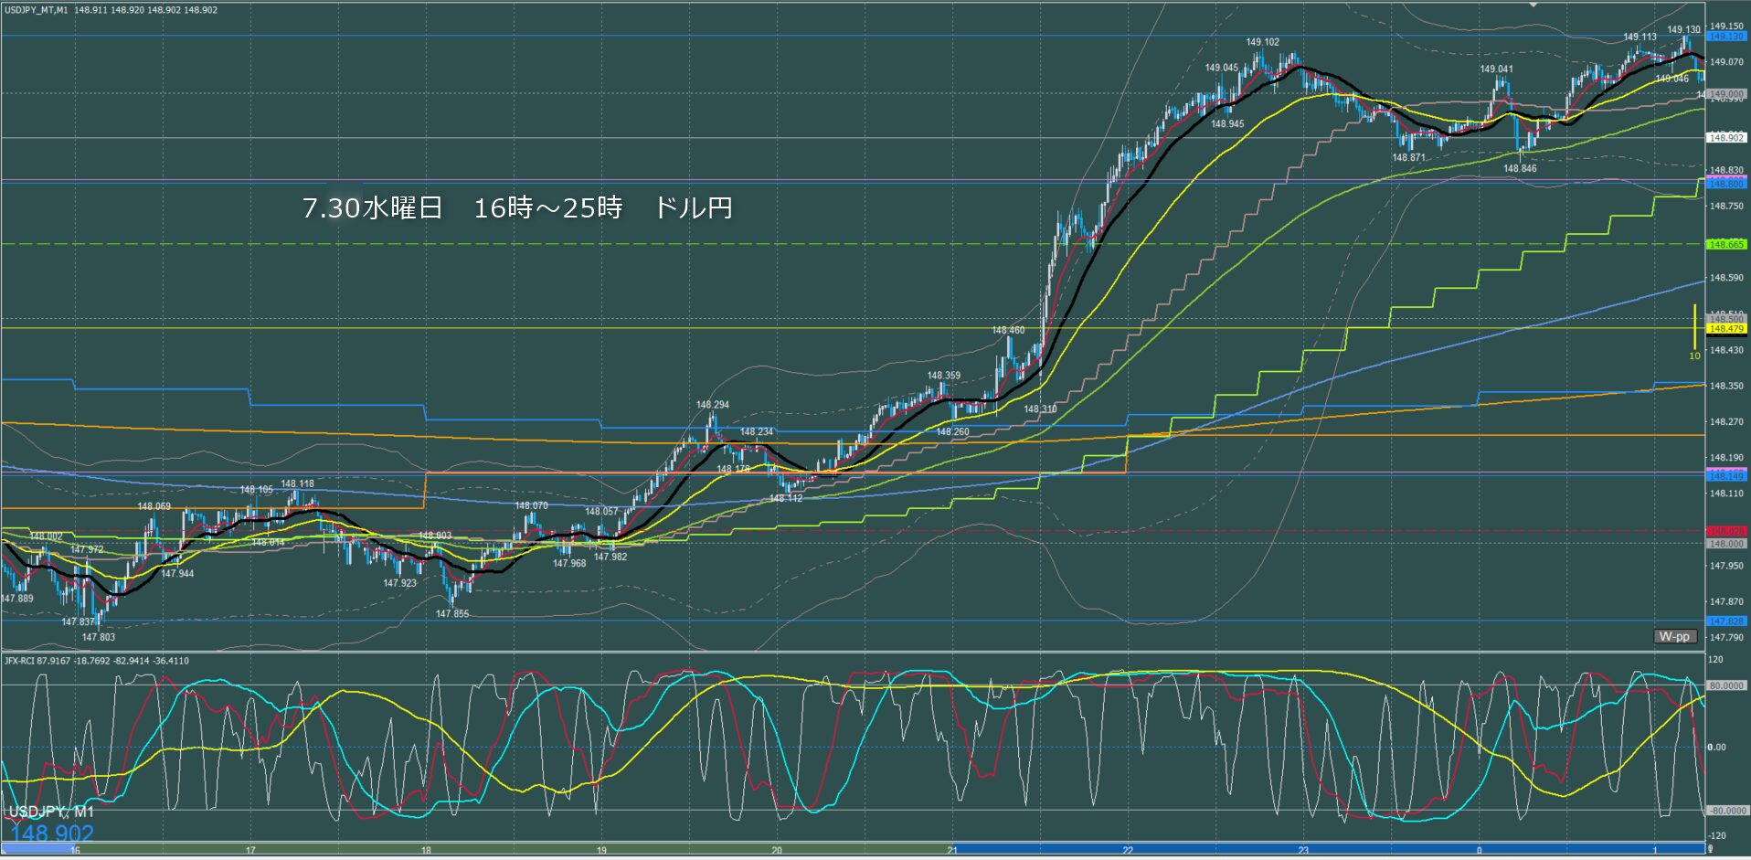This screenshot has width=1751, height=860.
Task: Click the chart shift triangle marker at top
Action: 1534,5
